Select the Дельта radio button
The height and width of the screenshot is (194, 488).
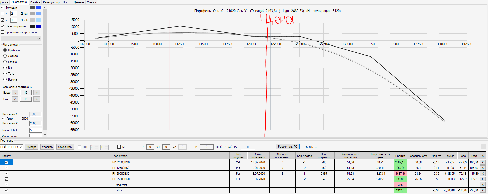tap(5, 56)
